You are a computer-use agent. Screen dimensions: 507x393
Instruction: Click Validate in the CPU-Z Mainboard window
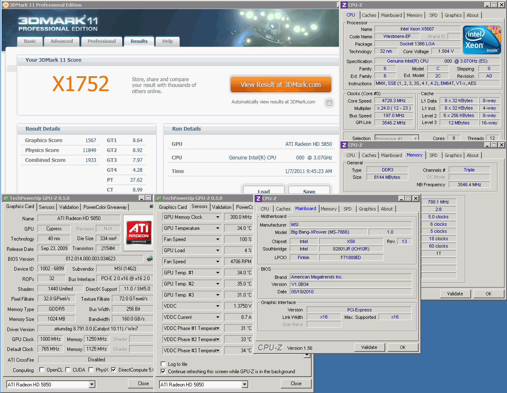tap(369, 347)
